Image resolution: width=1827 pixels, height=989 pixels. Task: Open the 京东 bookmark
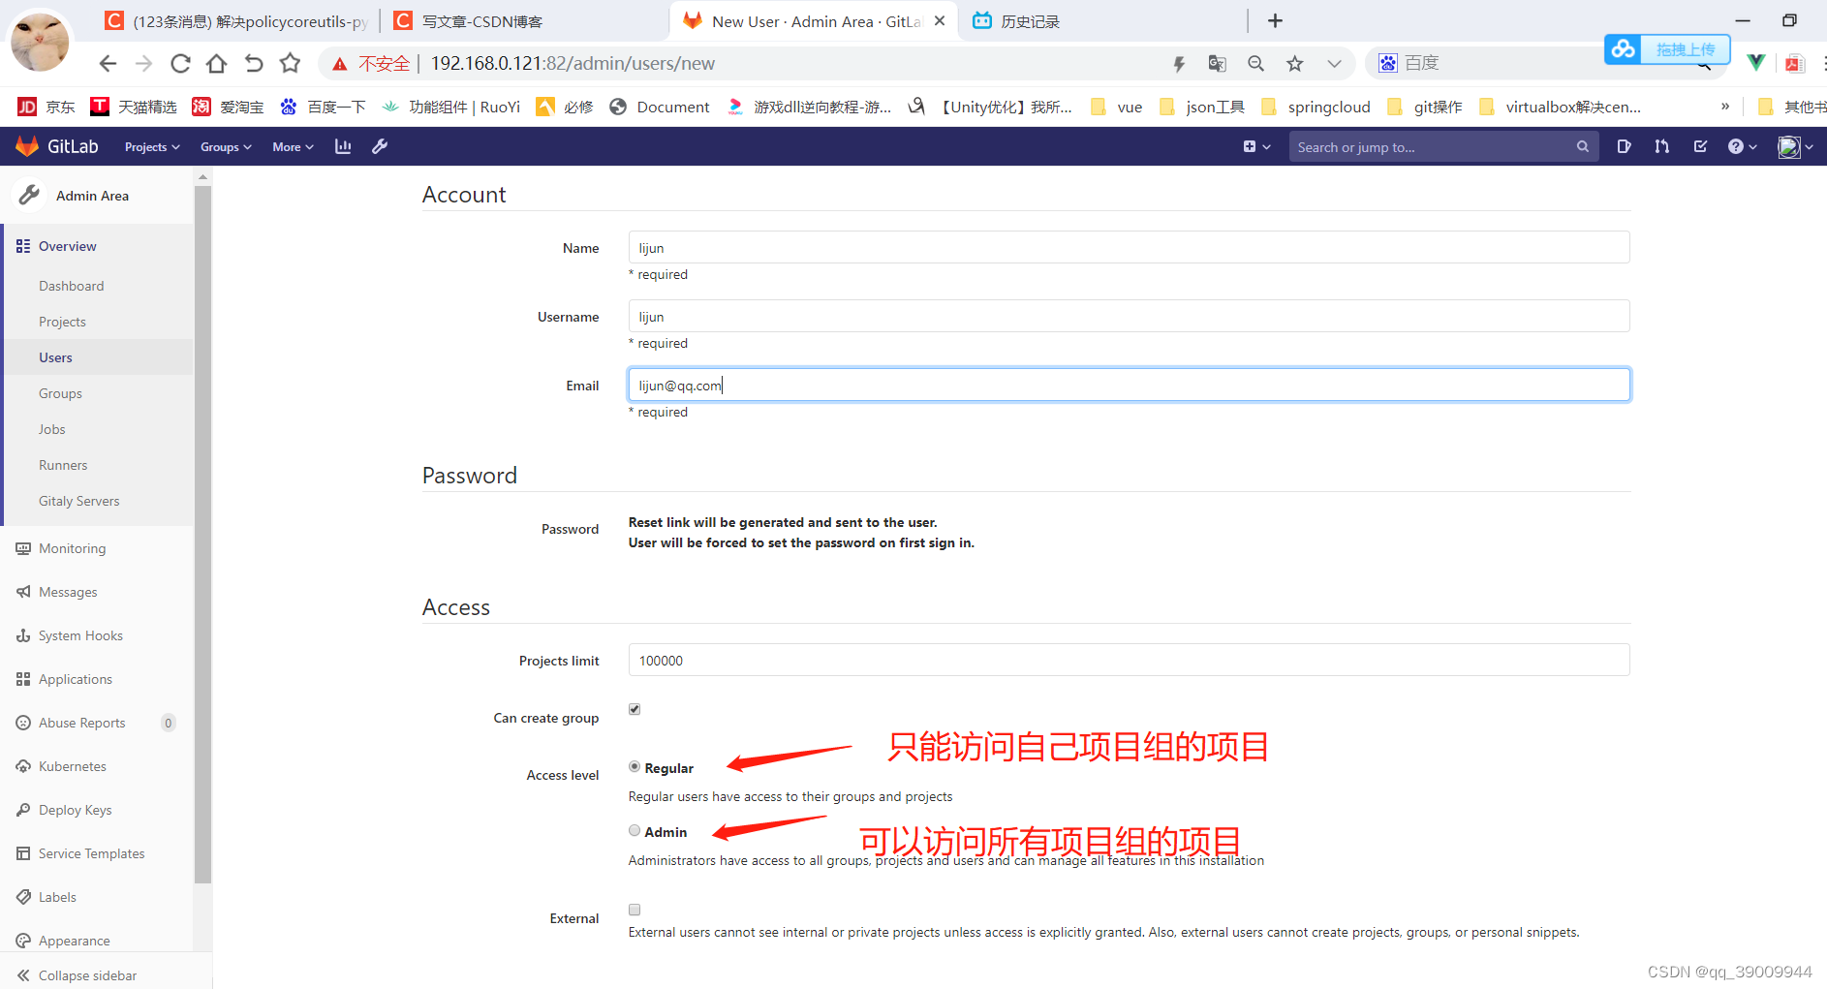46,107
